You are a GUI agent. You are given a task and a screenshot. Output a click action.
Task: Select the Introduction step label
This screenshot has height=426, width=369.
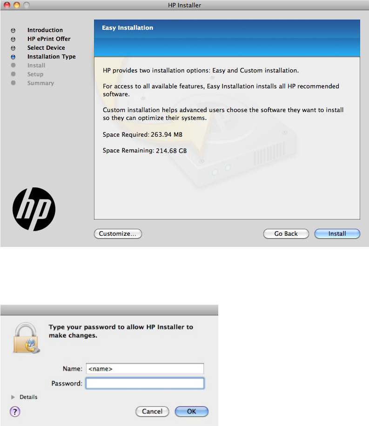(x=45, y=30)
